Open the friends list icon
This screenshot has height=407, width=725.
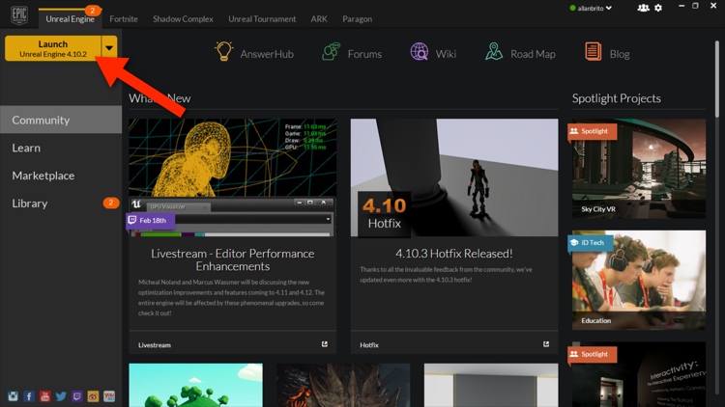point(643,8)
